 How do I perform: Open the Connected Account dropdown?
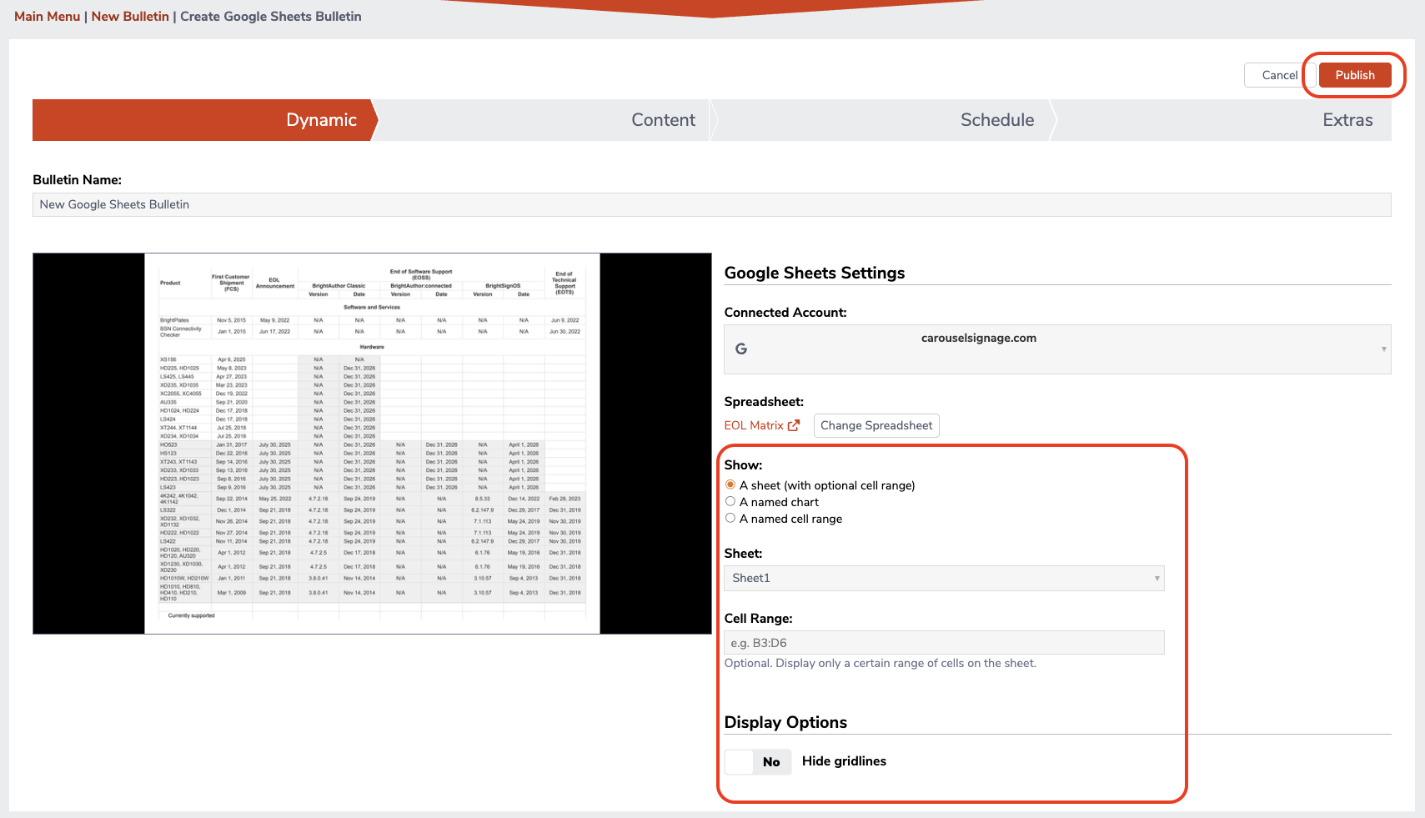click(1057, 349)
